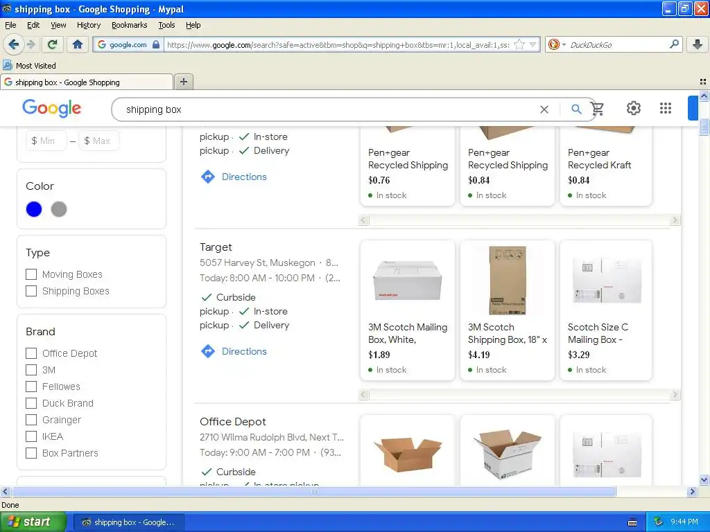
Task: Open the Edit menu
Action: click(33, 25)
